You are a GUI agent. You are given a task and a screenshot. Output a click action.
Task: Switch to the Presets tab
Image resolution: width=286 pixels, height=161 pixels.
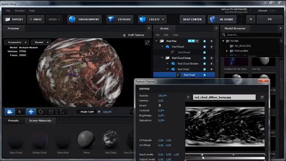pos(13,121)
